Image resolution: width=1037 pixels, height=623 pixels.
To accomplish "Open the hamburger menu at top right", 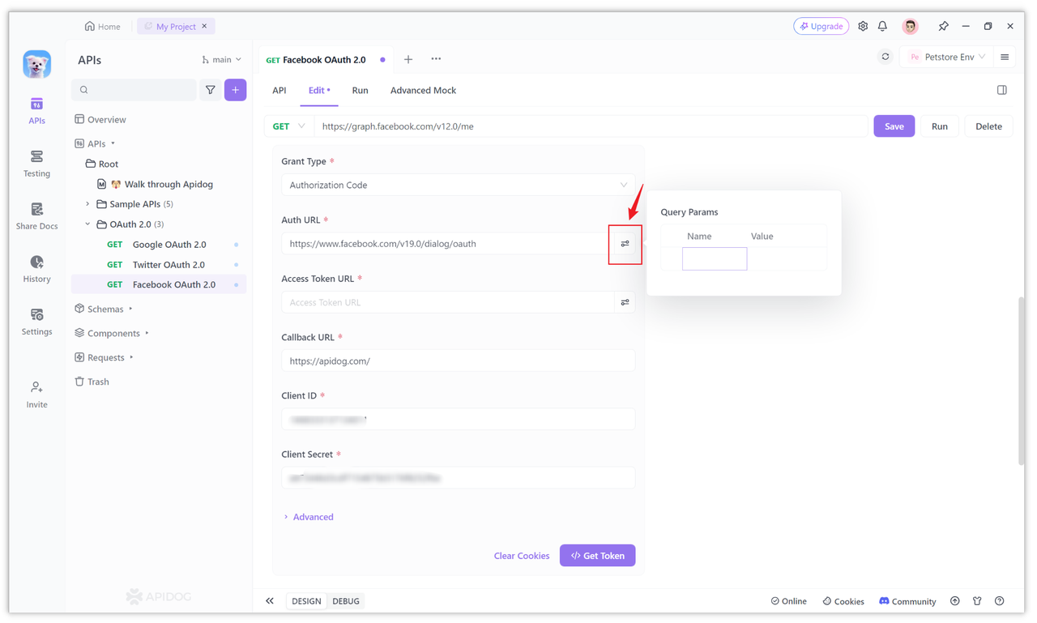I will click(1005, 58).
